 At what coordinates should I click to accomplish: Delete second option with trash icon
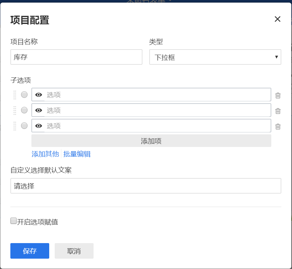click(x=278, y=111)
